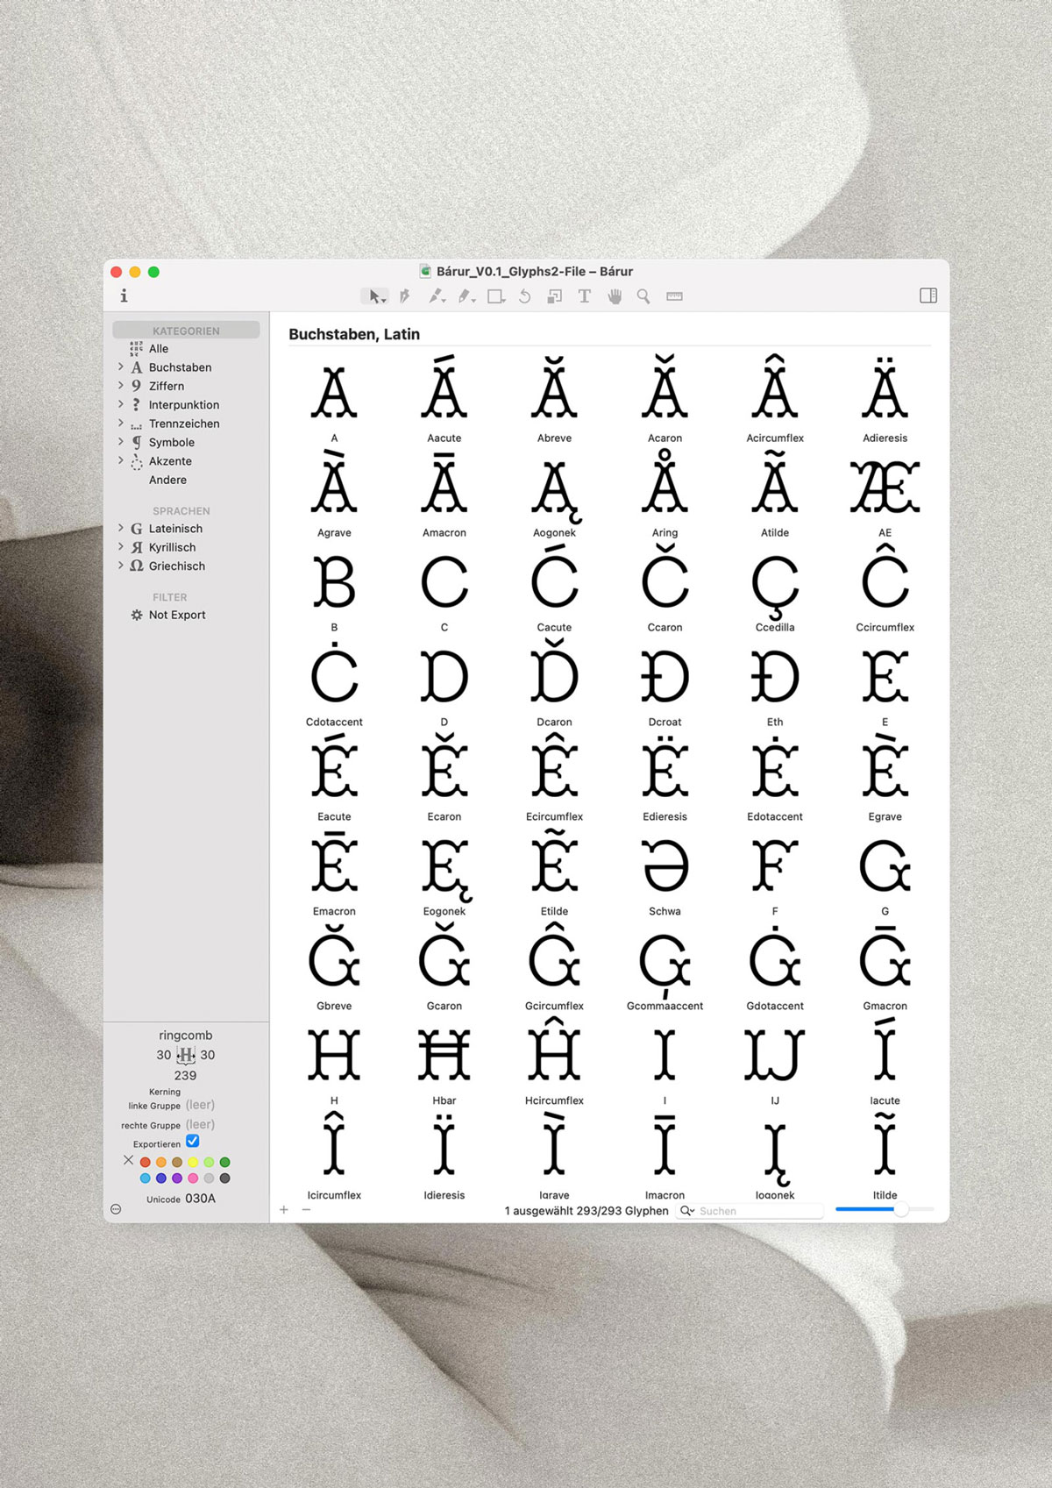Select the Rectangle primitives tool
This screenshot has width=1052, height=1488.
coord(496,296)
